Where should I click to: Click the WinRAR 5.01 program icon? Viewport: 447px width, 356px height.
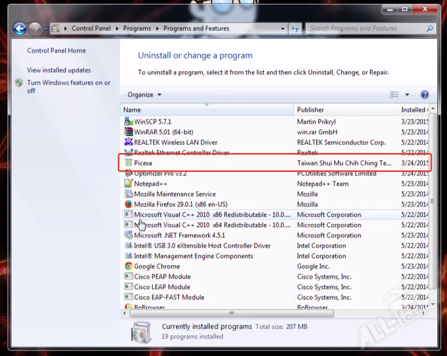128,132
